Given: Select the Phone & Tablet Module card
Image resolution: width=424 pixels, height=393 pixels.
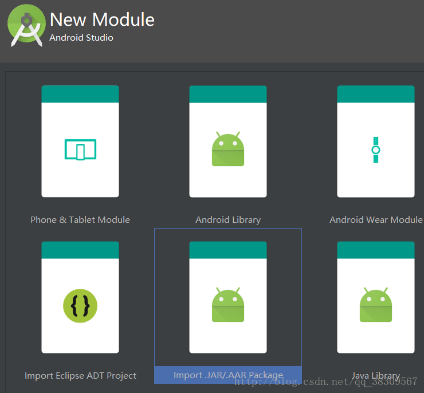Looking at the screenshot, I should (x=80, y=142).
